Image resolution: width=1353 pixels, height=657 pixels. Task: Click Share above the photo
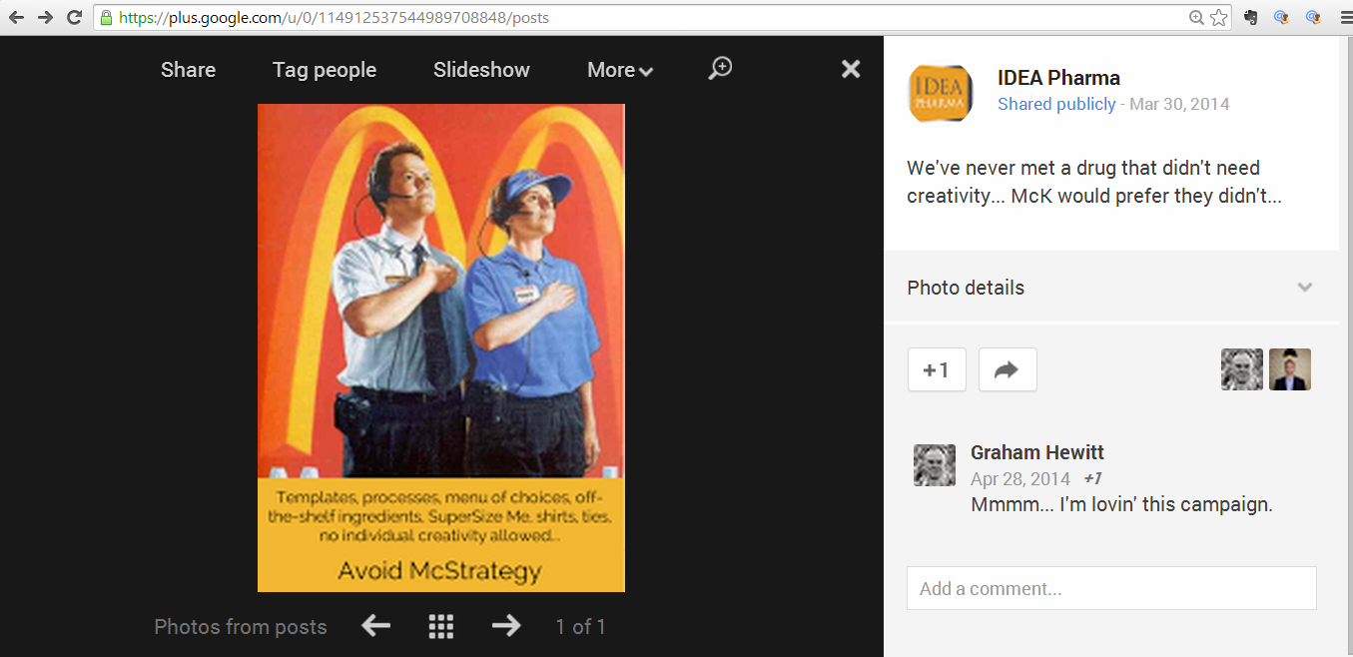[x=188, y=70]
